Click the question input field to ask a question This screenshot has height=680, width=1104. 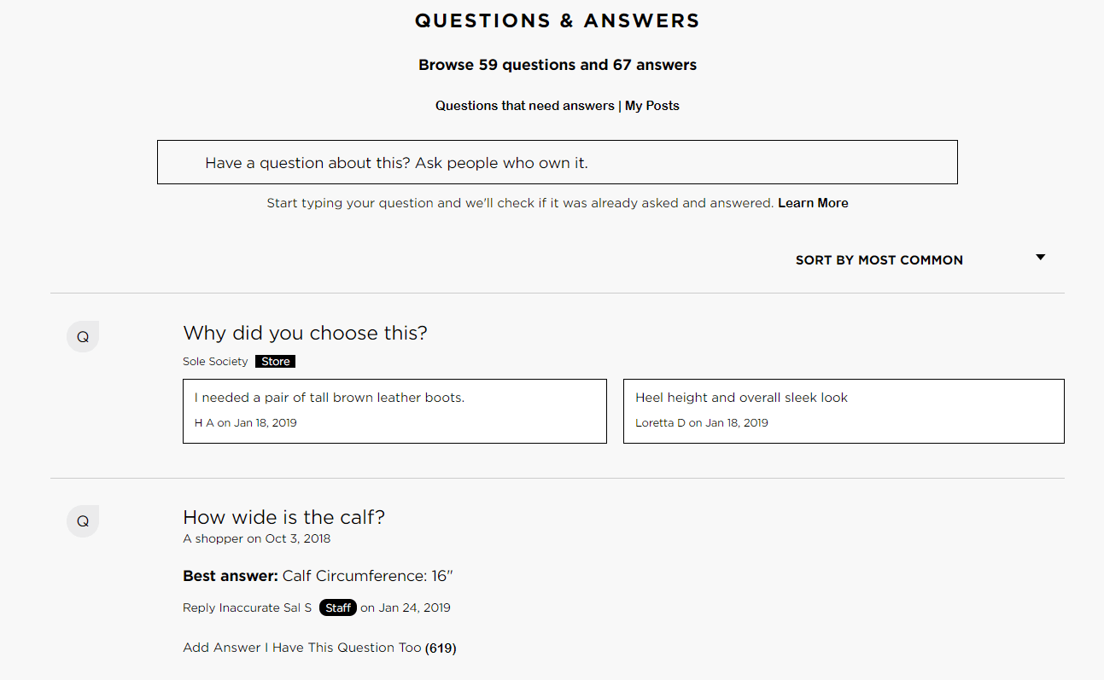point(558,162)
